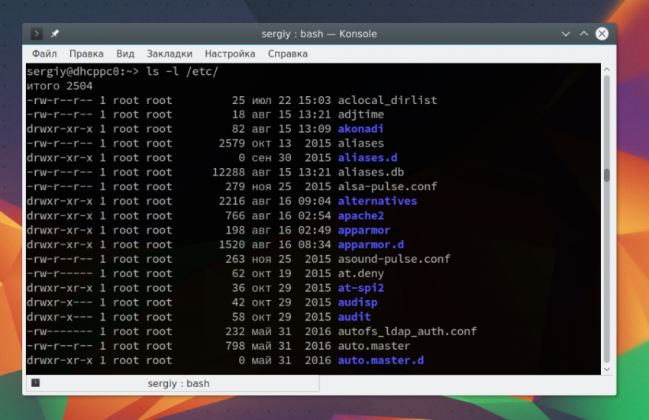Click the итого 2504 line
The height and width of the screenshot is (420, 649).
pyautogui.click(x=60, y=86)
